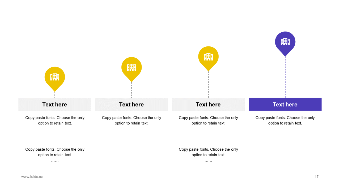Click the www.islide.cc footer link

[x=32, y=177]
